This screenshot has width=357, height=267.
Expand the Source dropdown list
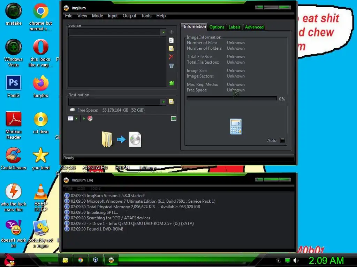click(163, 32)
